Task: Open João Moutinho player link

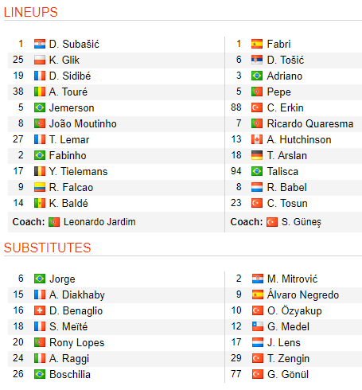Action: point(83,123)
